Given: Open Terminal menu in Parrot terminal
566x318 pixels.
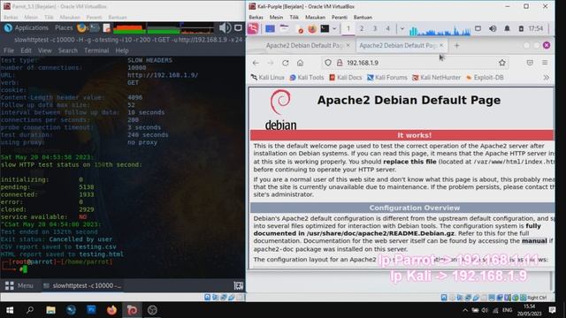Looking at the screenshot, I should tap(96, 50).
